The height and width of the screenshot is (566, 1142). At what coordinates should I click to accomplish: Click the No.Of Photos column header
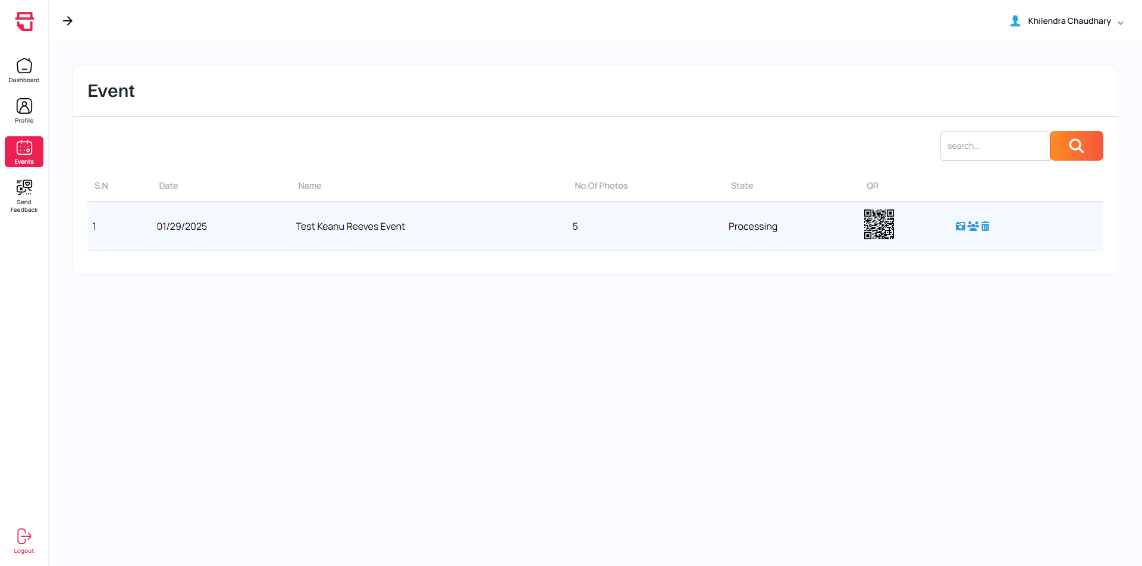[x=601, y=186]
